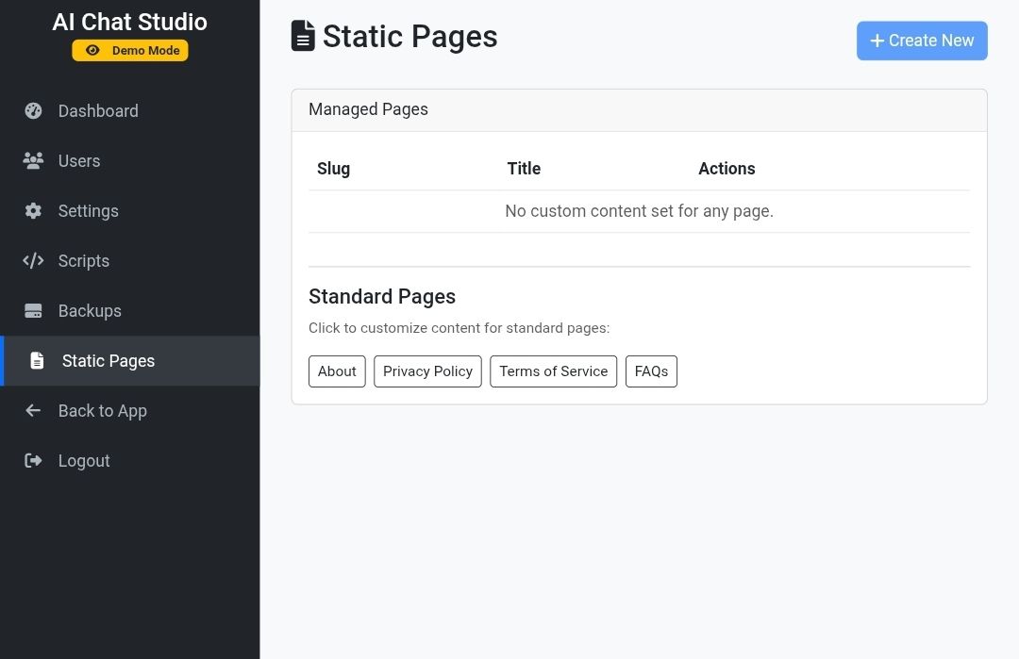The width and height of the screenshot is (1019, 659).
Task: Click the Backups drive icon
Action: [33, 311]
